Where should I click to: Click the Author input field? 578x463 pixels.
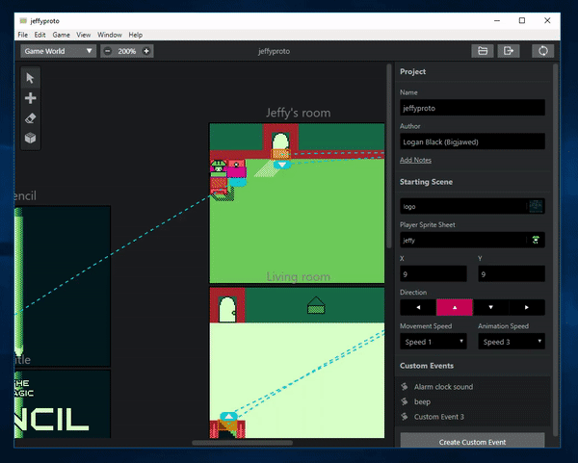(472, 141)
